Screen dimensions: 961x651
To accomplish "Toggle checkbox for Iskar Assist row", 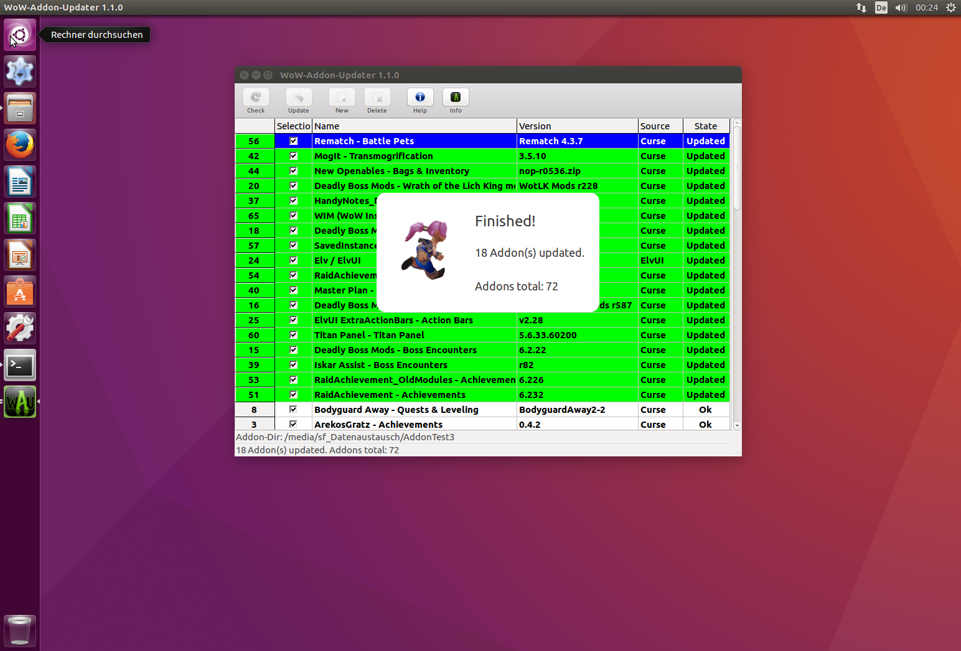I will [x=294, y=365].
